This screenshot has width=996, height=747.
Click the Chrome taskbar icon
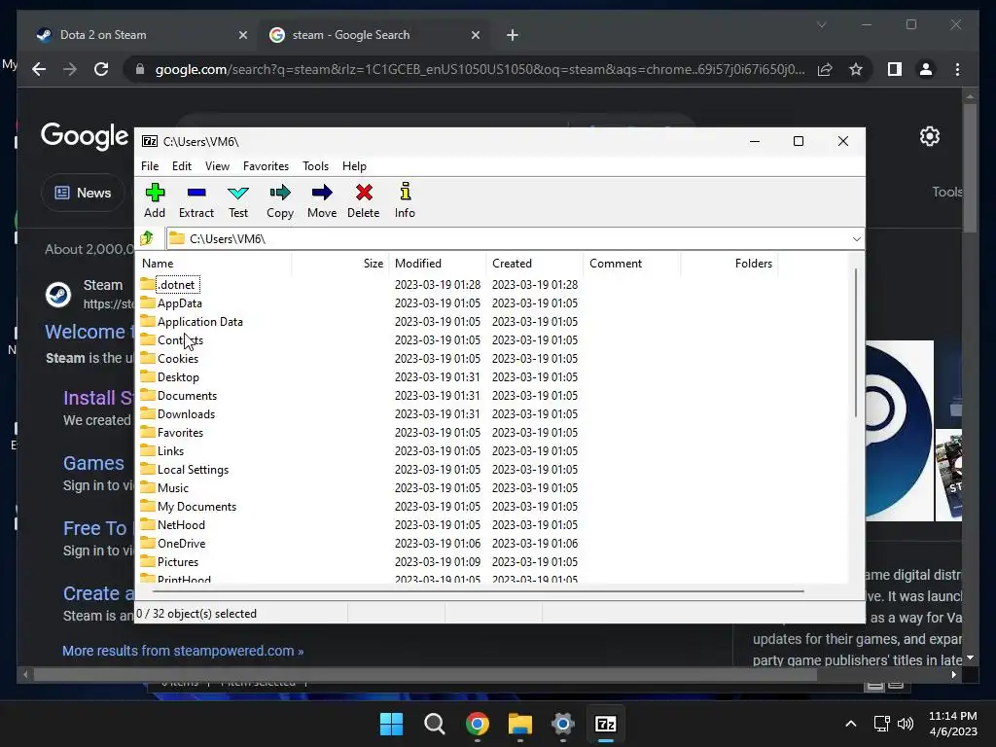[477, 724]
